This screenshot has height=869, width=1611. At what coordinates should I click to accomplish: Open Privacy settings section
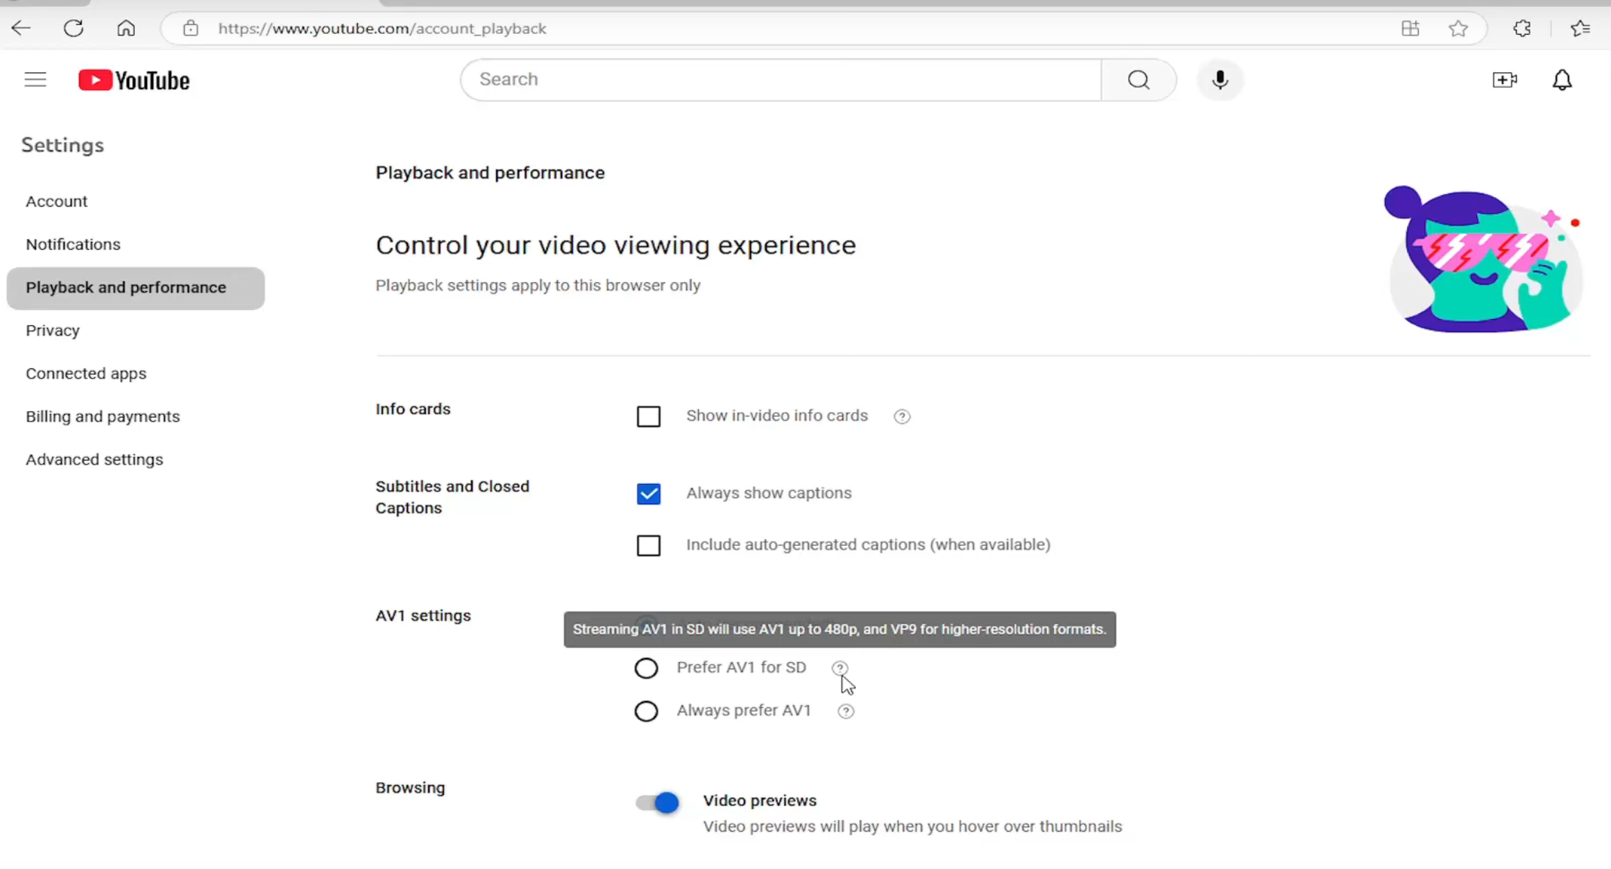coord(53,330)
